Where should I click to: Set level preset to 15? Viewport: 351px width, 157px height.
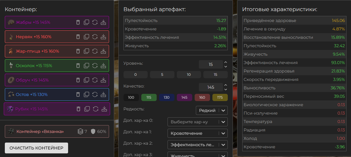pos(215,75)
